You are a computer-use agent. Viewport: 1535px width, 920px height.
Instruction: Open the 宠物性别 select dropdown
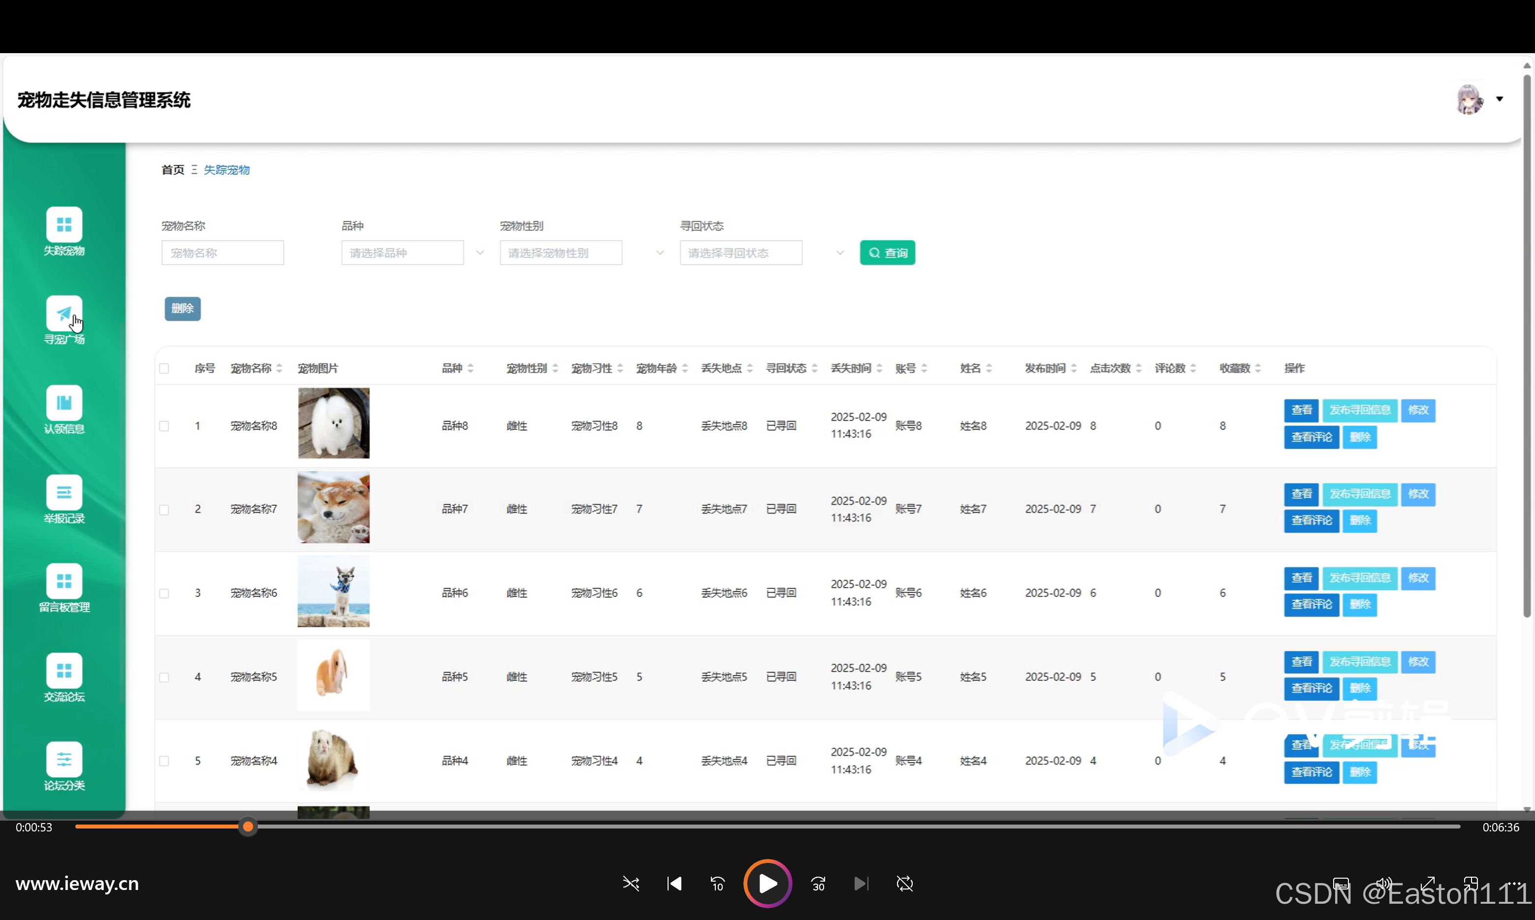[561, 253]
